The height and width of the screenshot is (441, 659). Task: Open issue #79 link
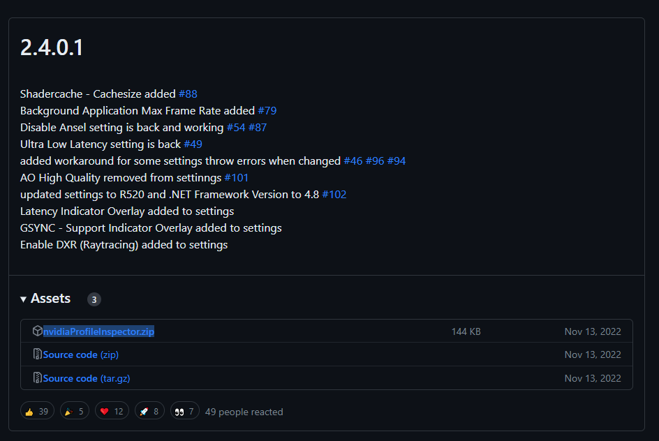pos(267,110)
